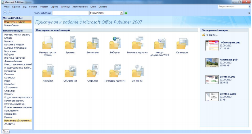
Task: Open the Сервис menu
Action: (54, 7)
